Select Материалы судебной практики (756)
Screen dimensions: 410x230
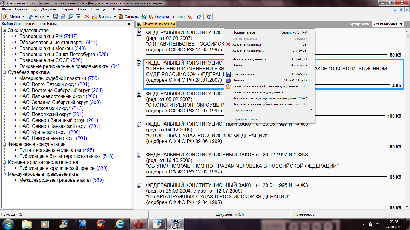point(59,78)
